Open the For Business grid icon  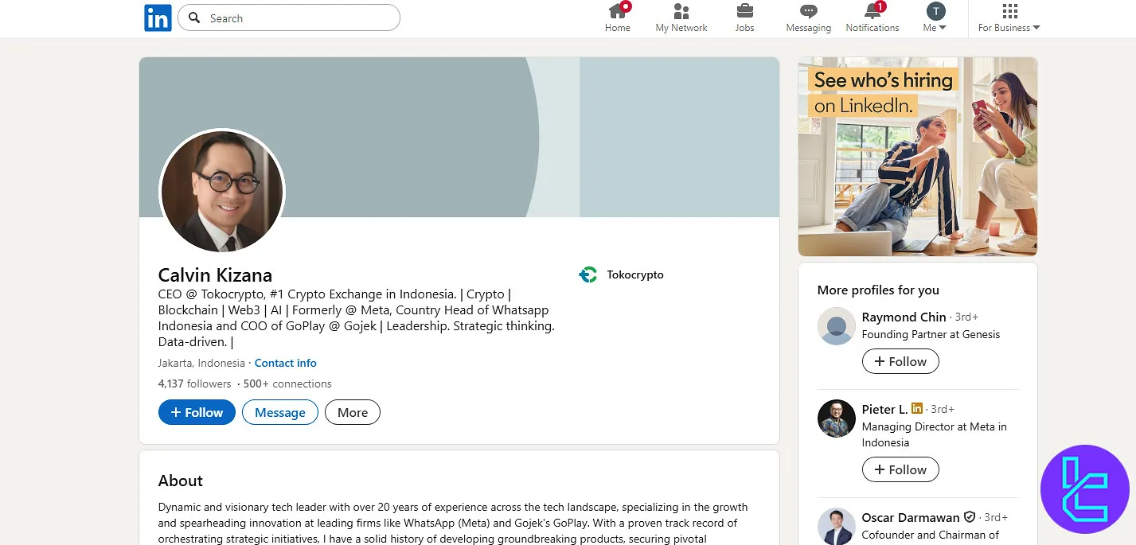pyautogui.click(x=1009, y=10)
